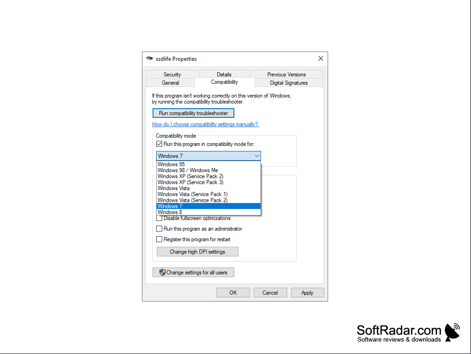Uncheck Run this program in compatibility mode
The image size is (471, 354).
click(159, 144)
